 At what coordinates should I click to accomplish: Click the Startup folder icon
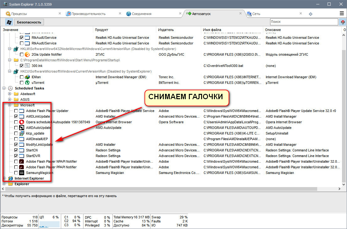16,60
